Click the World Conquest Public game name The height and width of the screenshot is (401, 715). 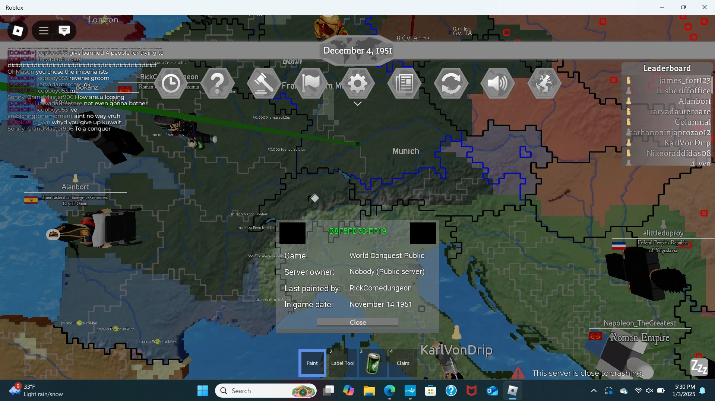[x=387, y=256]
